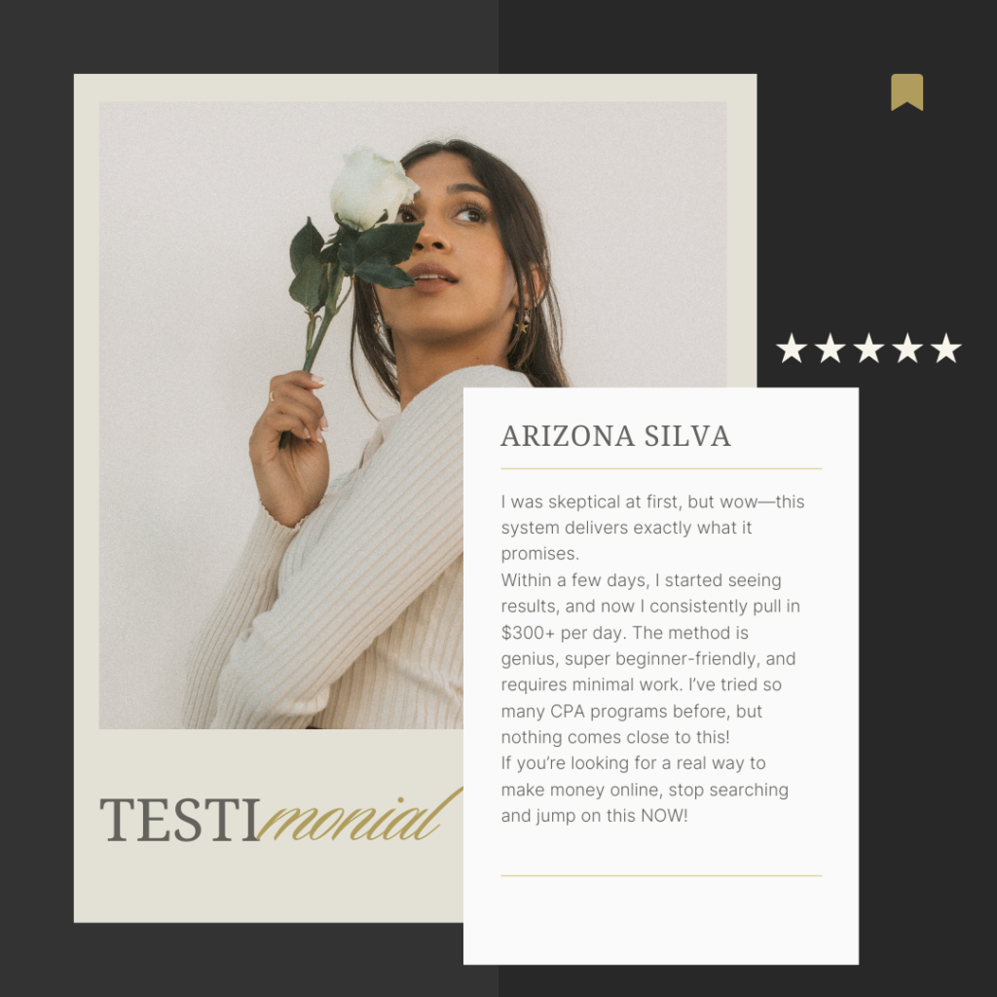The width and height of the screenshot is (997, 997).
Task: Select the beige frame's top border
Action: [415, 88]
